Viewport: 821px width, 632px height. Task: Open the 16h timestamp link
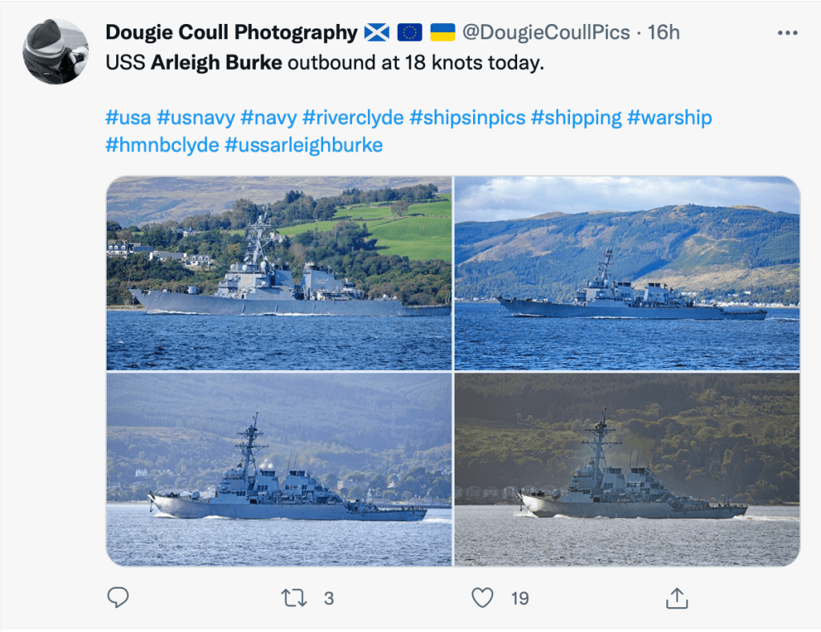coord(663,32)
